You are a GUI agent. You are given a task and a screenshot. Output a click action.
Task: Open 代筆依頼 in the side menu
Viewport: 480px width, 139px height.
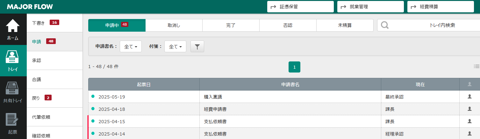[55, 117]
